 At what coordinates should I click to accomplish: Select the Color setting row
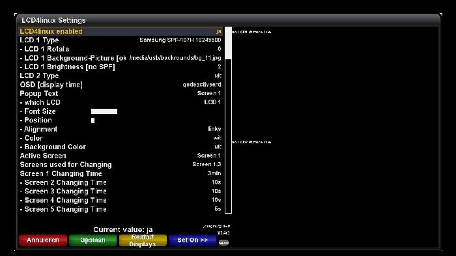click(121, 138)
